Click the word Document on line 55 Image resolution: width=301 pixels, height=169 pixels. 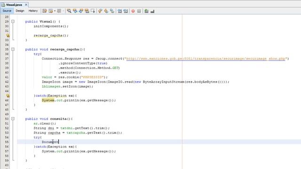(x=50, y=142)
